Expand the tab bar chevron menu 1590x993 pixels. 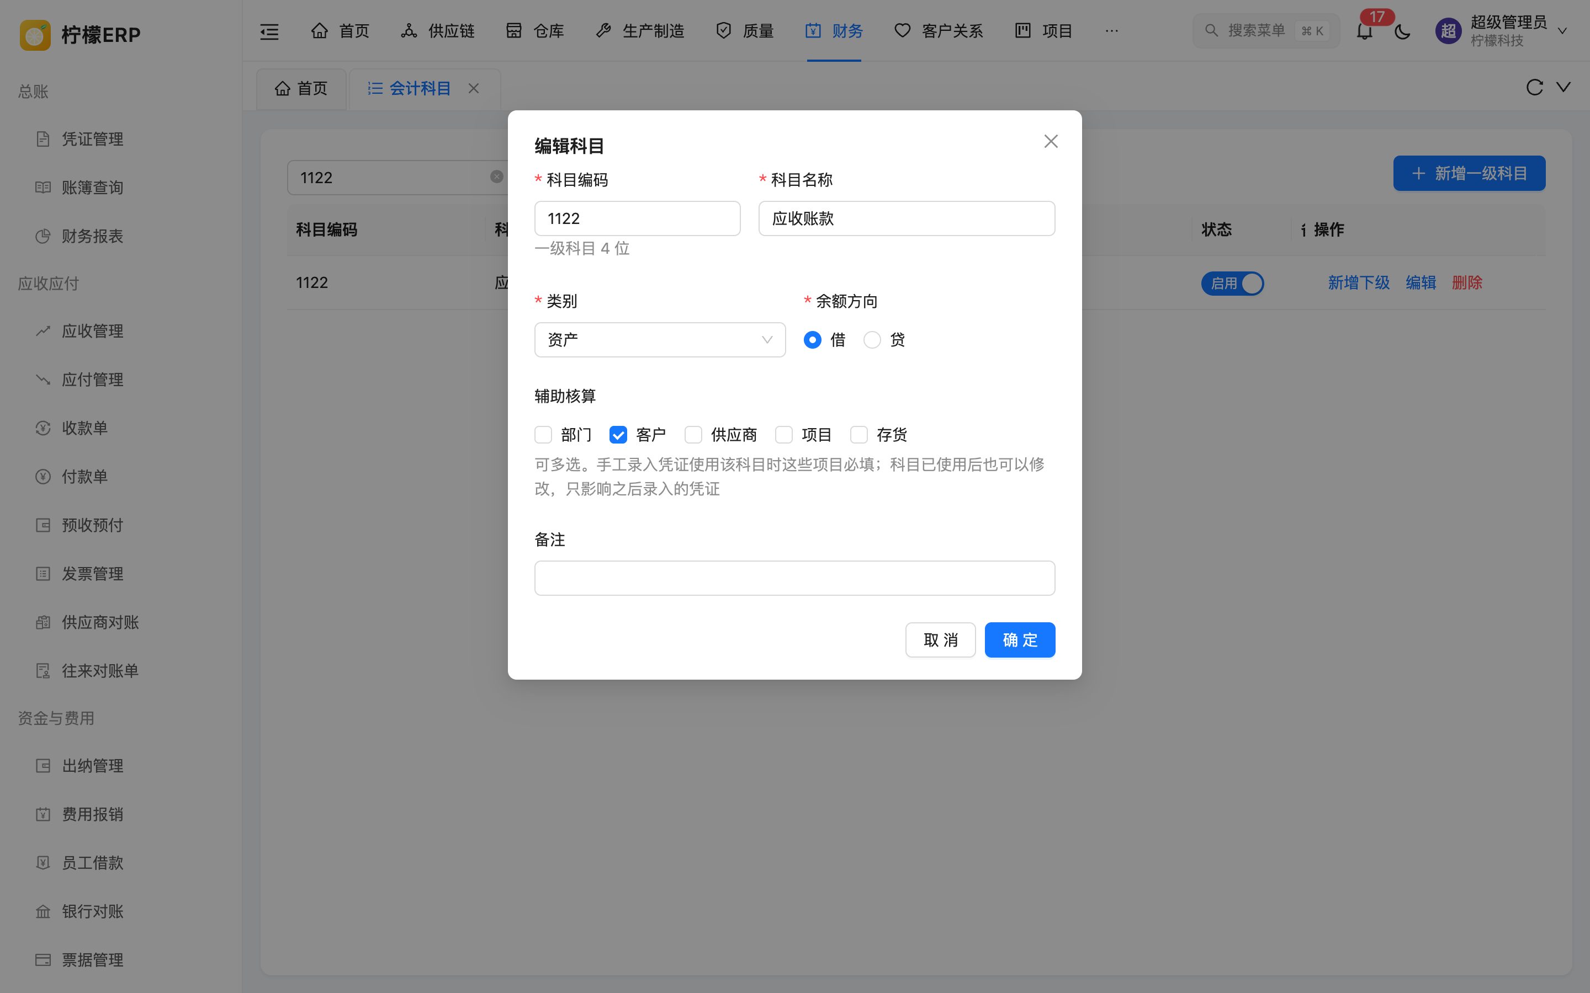(1563, 87)
